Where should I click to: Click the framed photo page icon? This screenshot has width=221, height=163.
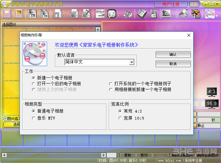pos(57,14)
